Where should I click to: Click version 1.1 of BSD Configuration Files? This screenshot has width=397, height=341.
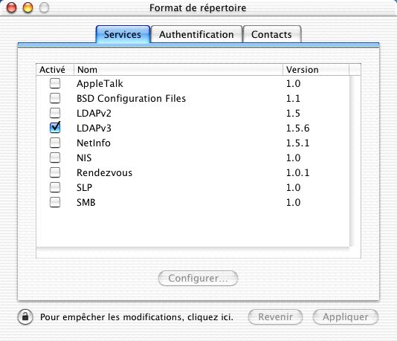coord(293,98)
